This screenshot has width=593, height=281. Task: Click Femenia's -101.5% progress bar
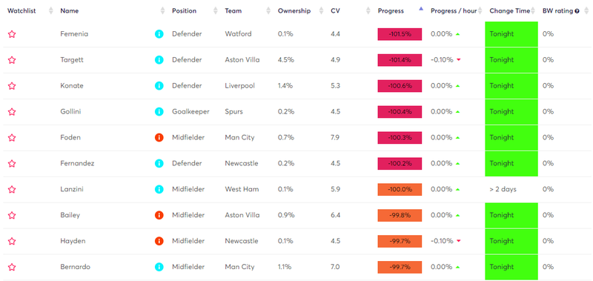(x=400, y=34)
